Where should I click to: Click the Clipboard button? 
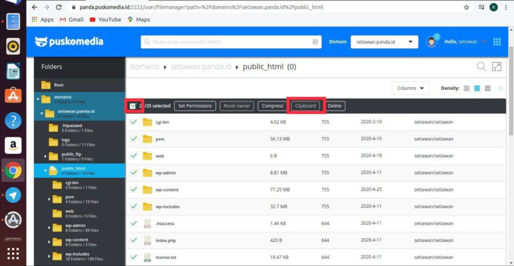305,106
